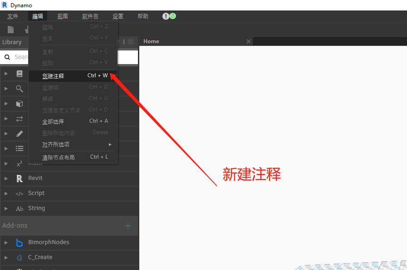The width and height of the screenshot is (407, 270).
Task: Click the Library panel title
Action: 12,42
